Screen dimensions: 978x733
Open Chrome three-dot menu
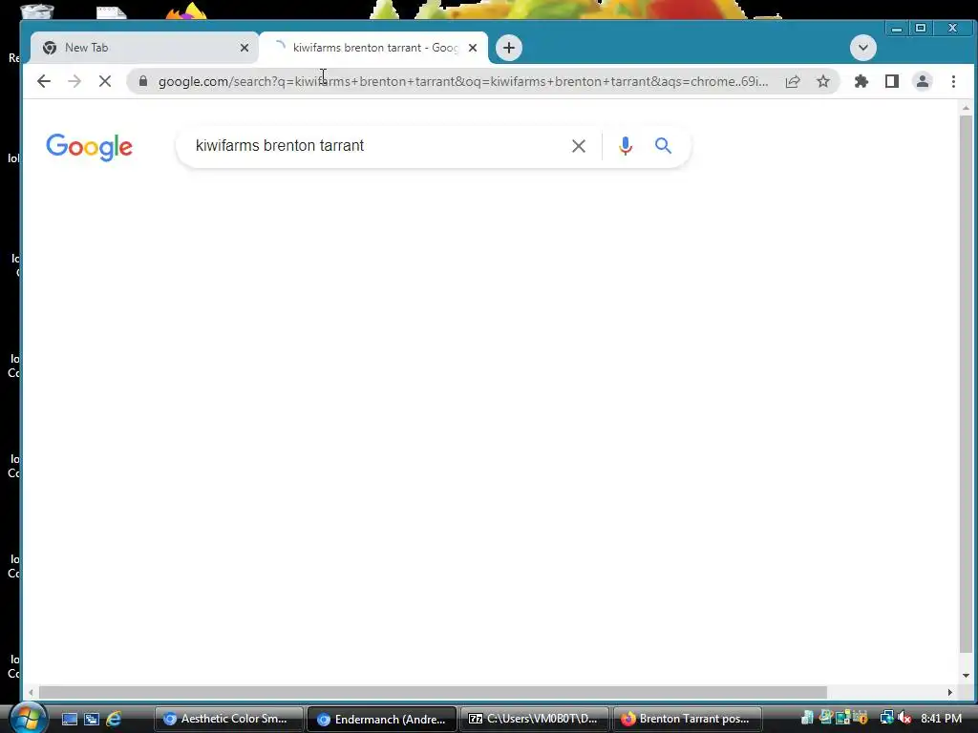[x=953, y=81]
